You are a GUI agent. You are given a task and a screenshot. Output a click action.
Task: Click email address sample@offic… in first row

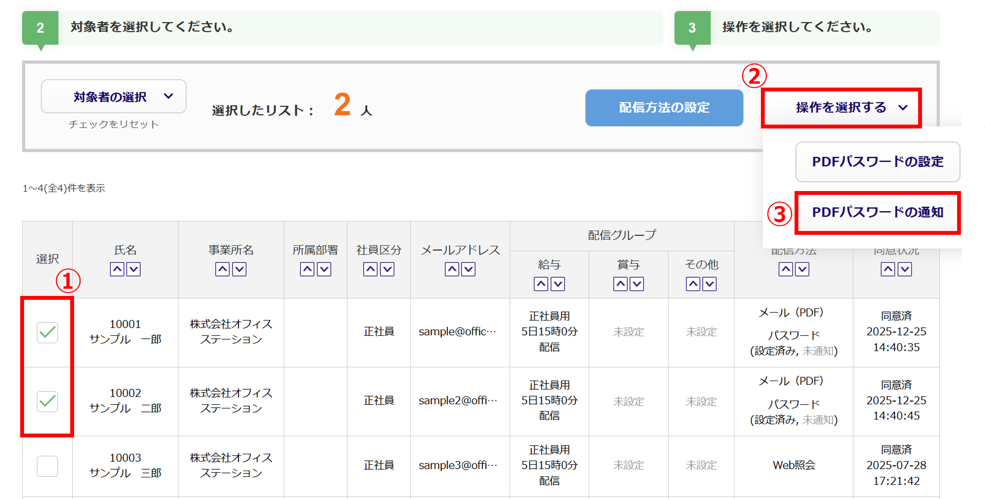pyautogui.click(x=457, y=332)
